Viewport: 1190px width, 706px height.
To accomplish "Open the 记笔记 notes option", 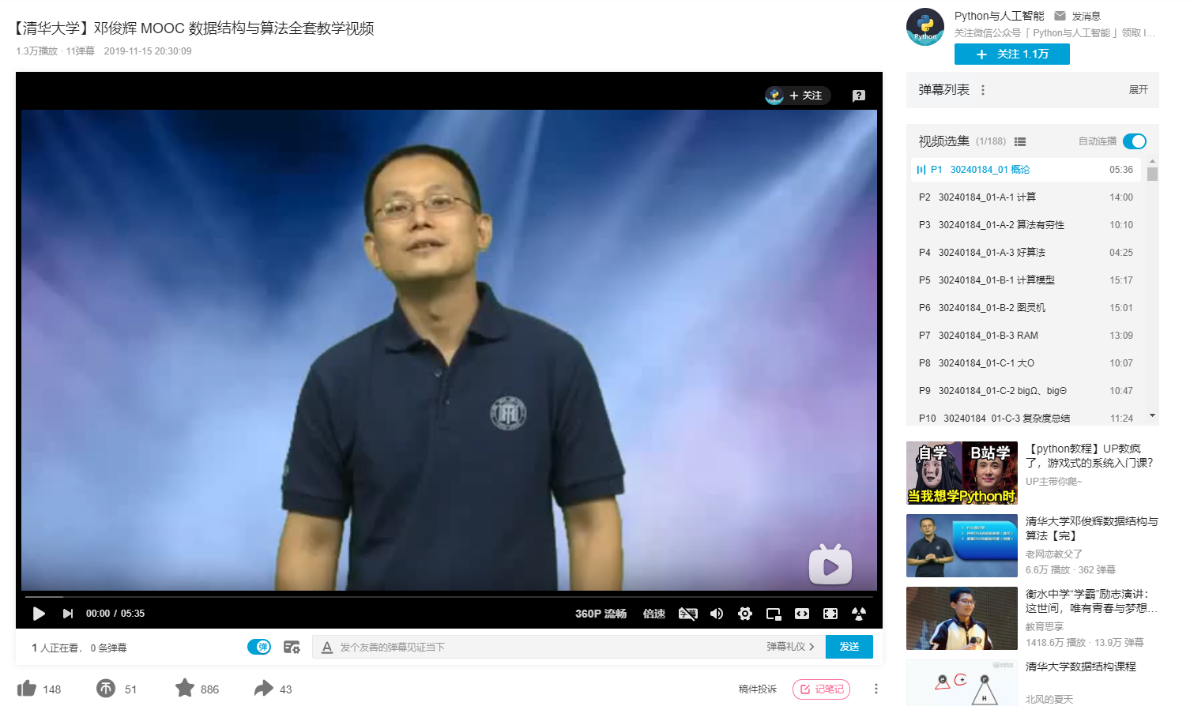I will [821, 689].
